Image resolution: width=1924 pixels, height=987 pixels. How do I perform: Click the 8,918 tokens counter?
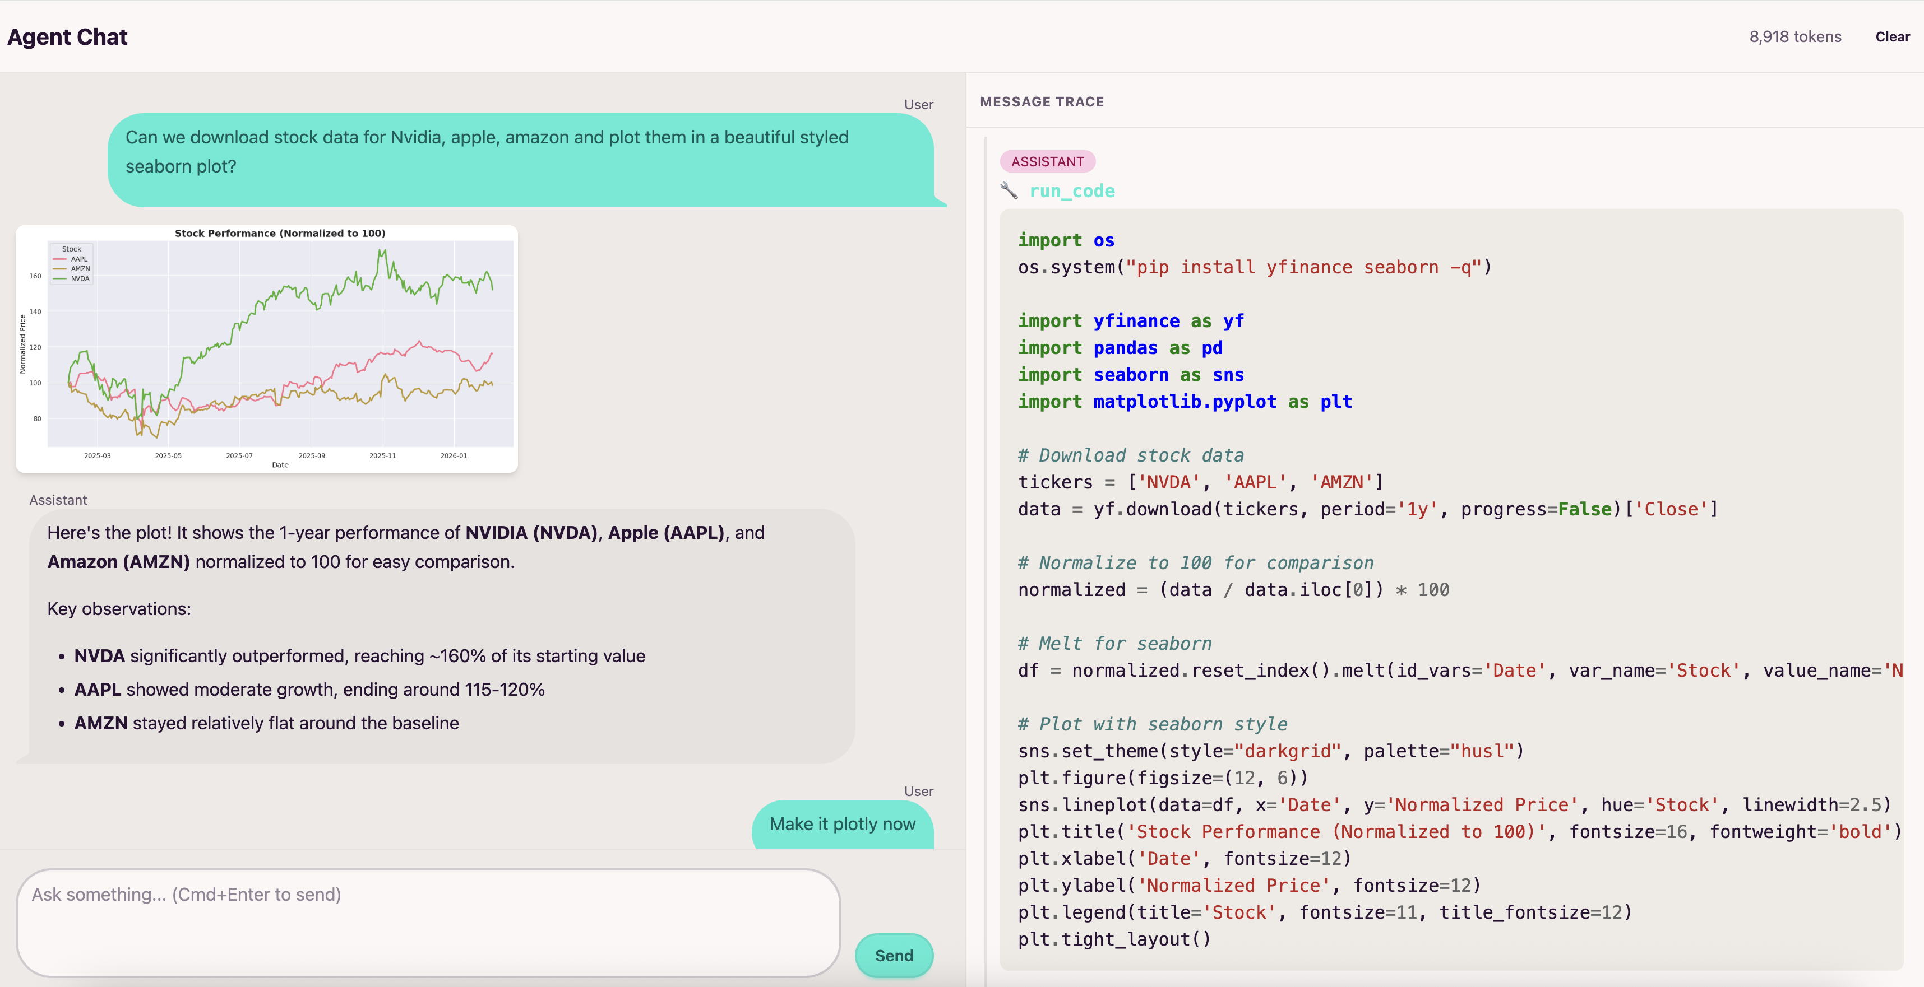pyautogui.click(x=1795, y=36)
